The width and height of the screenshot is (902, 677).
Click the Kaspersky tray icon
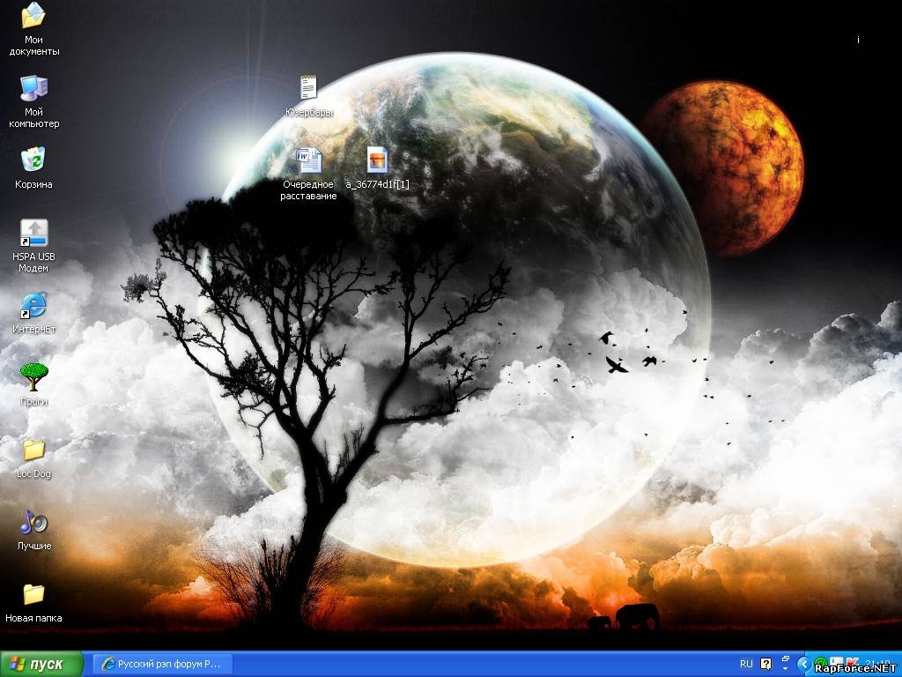pyautogui.click(x=852, y=663)
